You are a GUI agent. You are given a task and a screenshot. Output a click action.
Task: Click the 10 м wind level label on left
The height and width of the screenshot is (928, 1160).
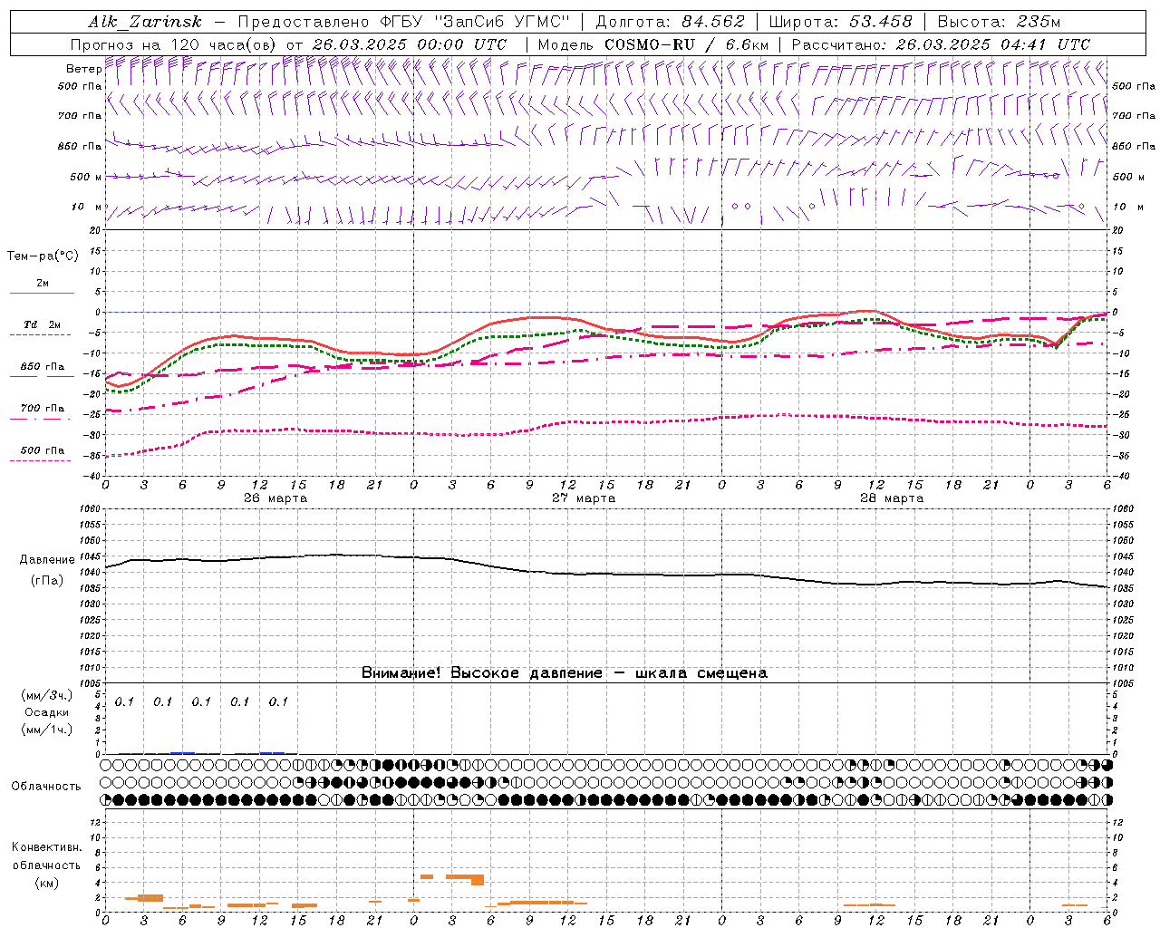pos(87,208)
